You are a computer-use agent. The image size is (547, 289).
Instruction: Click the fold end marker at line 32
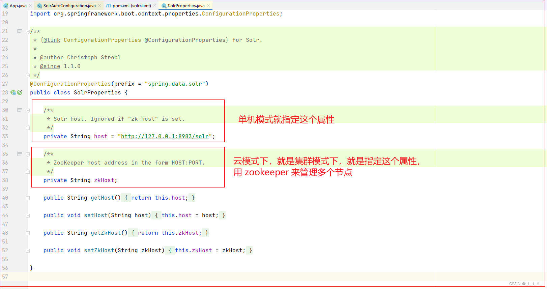pos(28,127)
